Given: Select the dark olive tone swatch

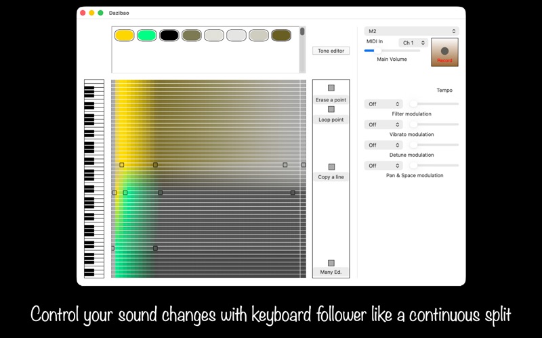Looking at the screenshot, I should point(281,35).
